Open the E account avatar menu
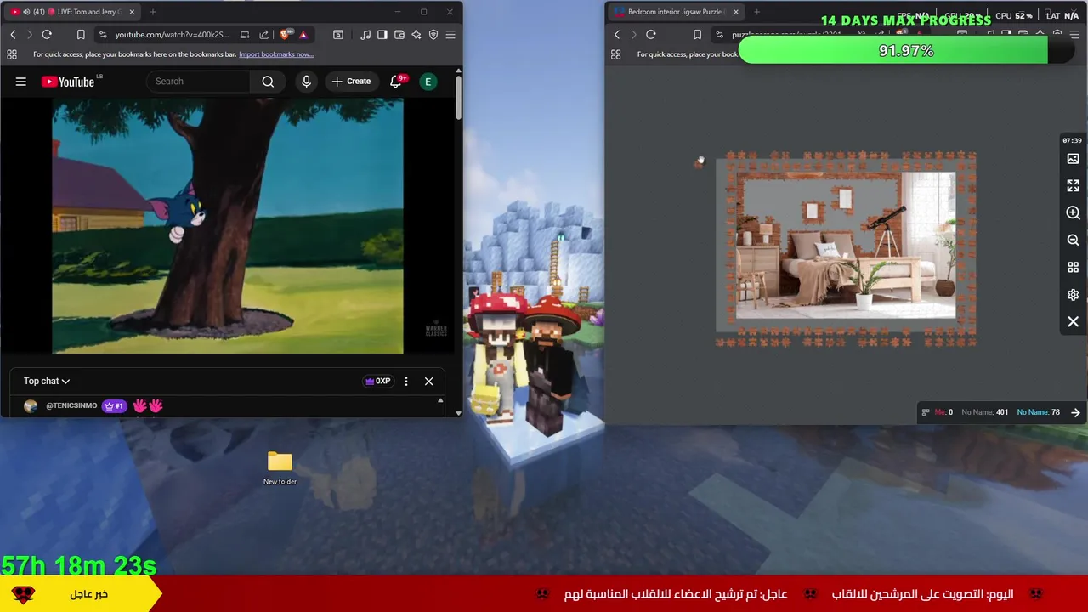Screen dimensions: 1088x612 coord(428,82)
